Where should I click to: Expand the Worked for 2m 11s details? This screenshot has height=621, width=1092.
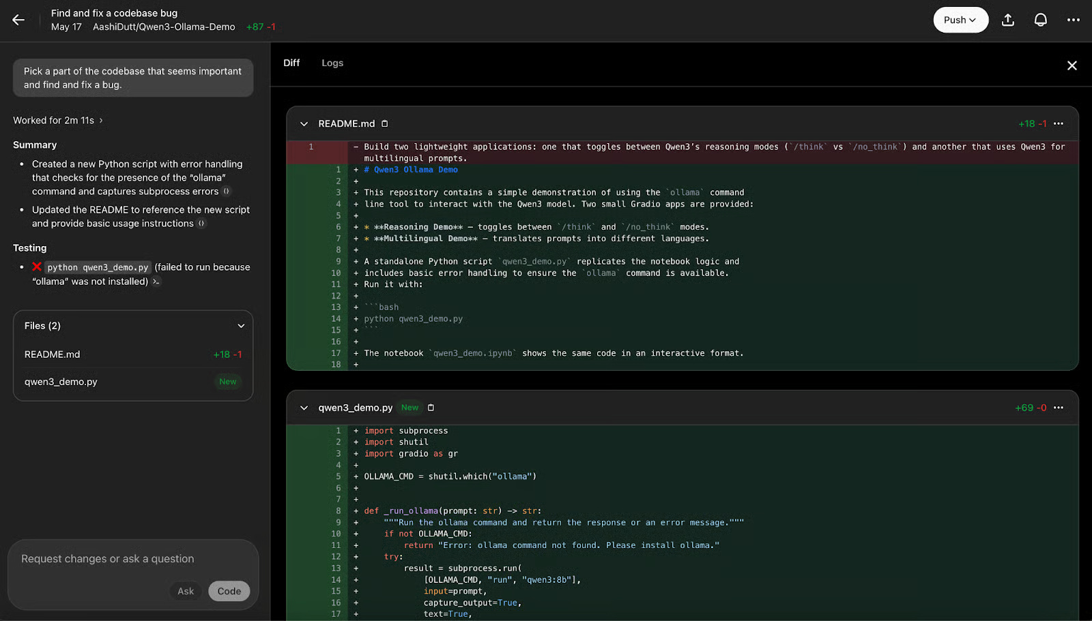tap(58, 120)
